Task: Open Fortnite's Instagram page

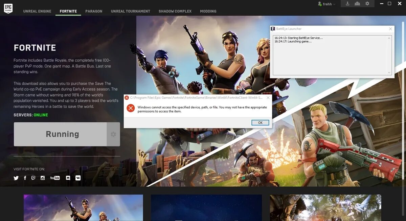Action: pos(43,178)
